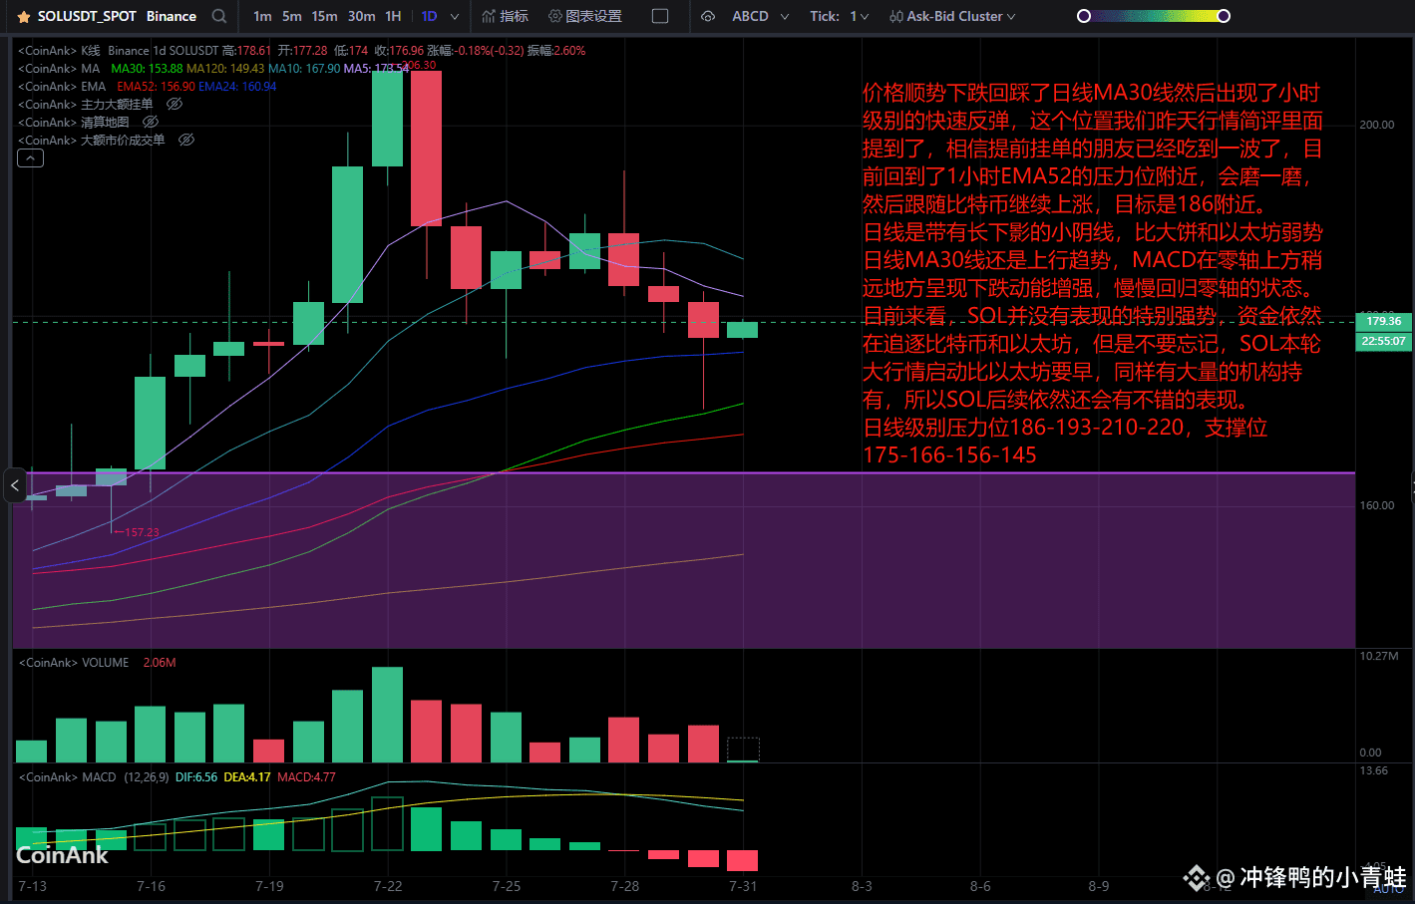Click the 7-13 date axis label

(33, 886)
